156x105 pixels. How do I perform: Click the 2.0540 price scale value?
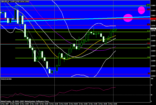pos(153,71)
